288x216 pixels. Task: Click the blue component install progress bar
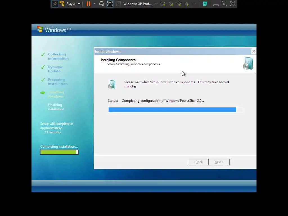[175, 110]
